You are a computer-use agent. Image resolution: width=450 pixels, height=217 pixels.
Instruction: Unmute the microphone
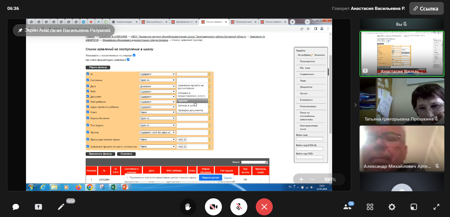[x=239, y=207]
